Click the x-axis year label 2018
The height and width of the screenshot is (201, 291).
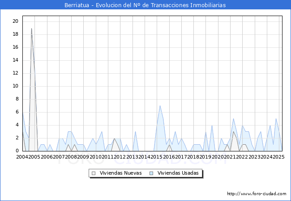pyautogui.click(x=193, y=157)
